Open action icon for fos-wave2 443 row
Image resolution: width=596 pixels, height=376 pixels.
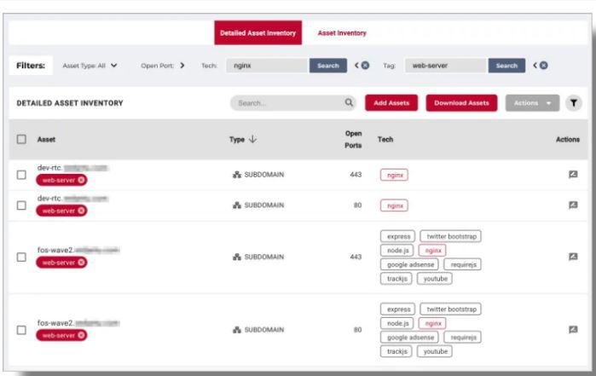coord(573,257)
